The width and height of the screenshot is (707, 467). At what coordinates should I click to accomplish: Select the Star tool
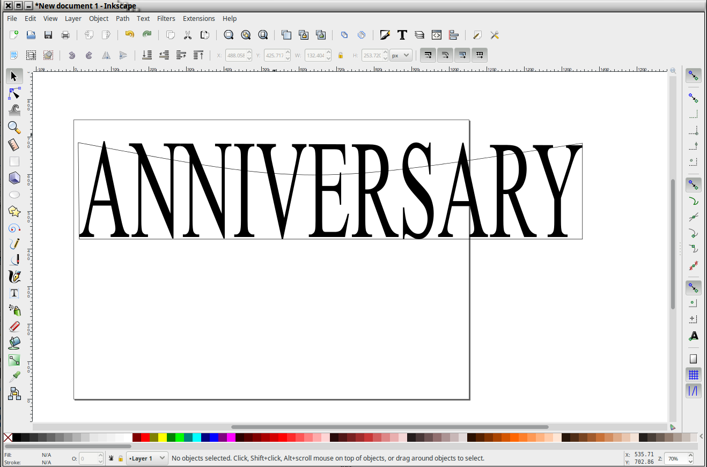(x=14, y=211)
